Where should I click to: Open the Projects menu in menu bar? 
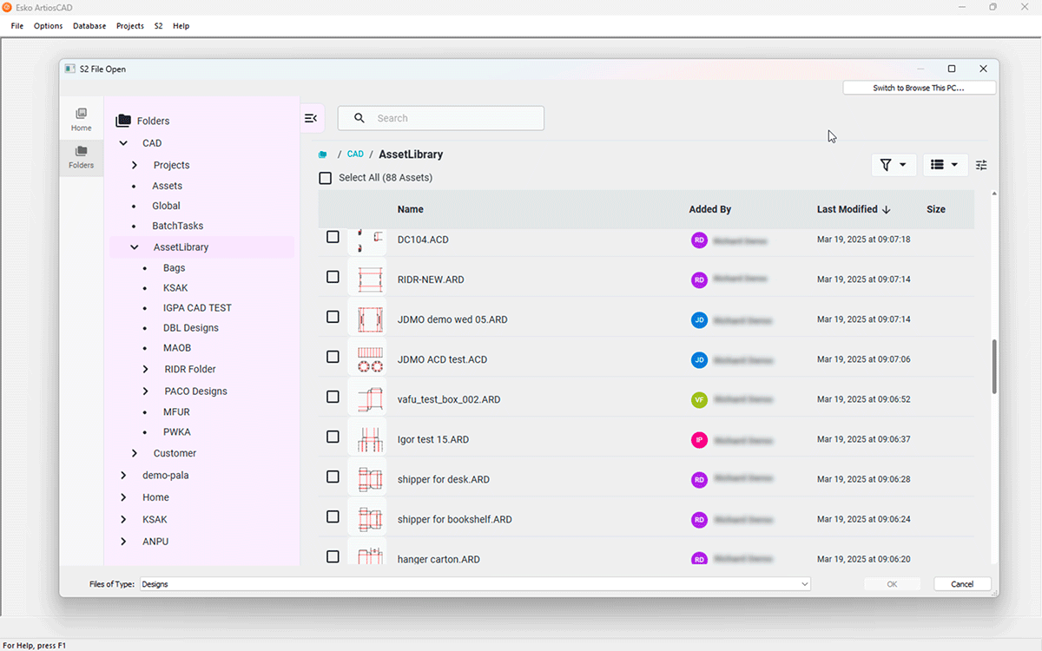click(129, 26)
